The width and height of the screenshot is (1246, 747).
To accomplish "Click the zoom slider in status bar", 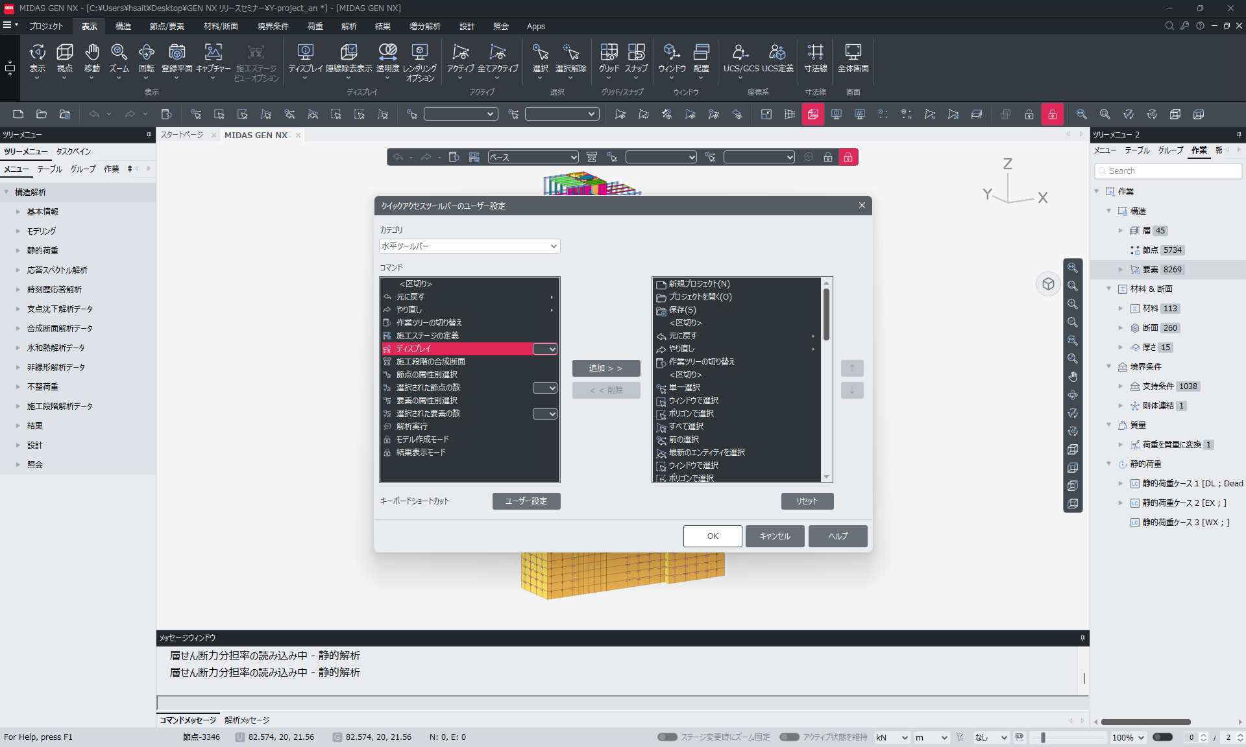I will [x=1069, y=737].
